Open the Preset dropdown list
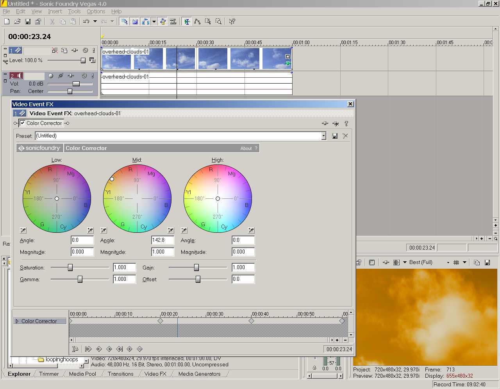The image size is (500, 389). coord(323,136)
